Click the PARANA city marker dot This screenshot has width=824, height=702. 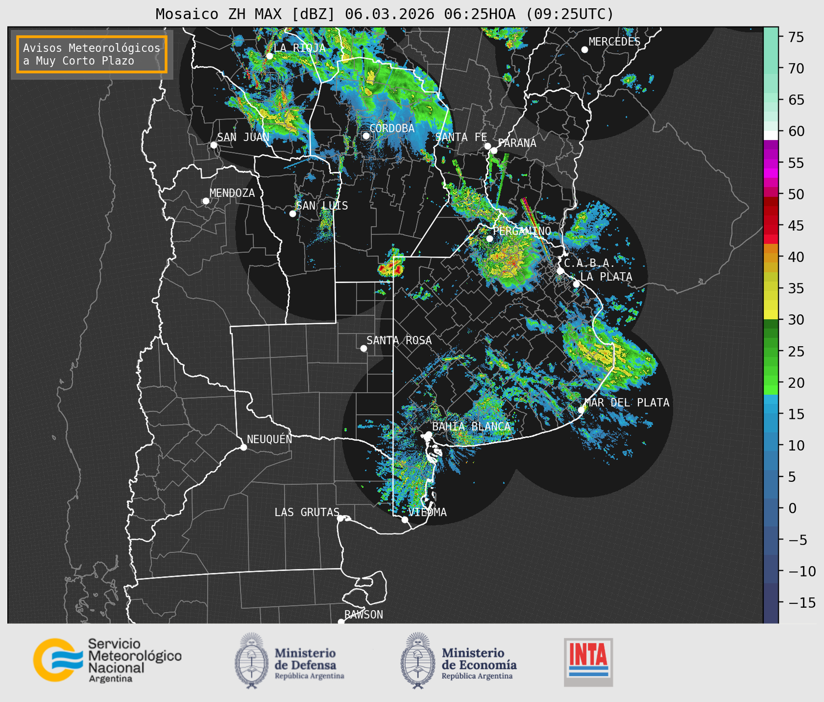[x=494, y=150]
